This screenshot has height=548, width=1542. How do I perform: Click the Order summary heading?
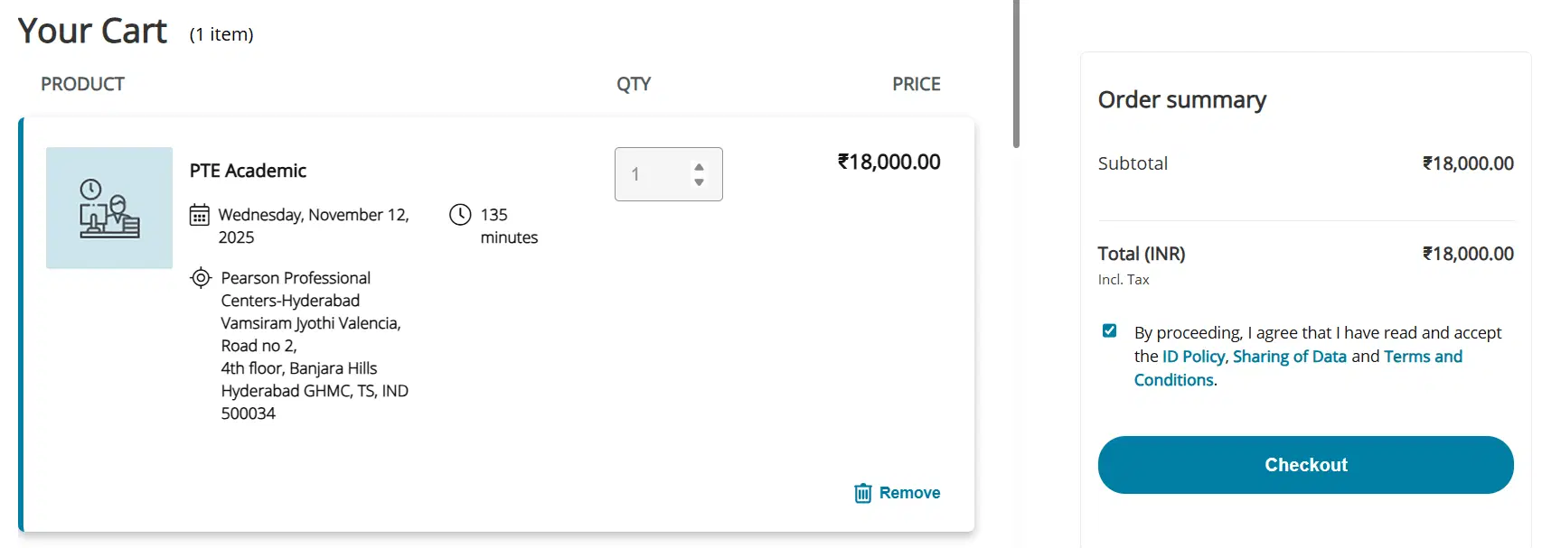pos(1181,99)
